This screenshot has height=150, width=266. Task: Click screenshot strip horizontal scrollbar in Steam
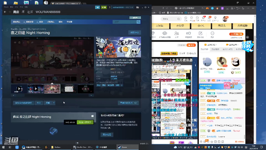[52, 95]
